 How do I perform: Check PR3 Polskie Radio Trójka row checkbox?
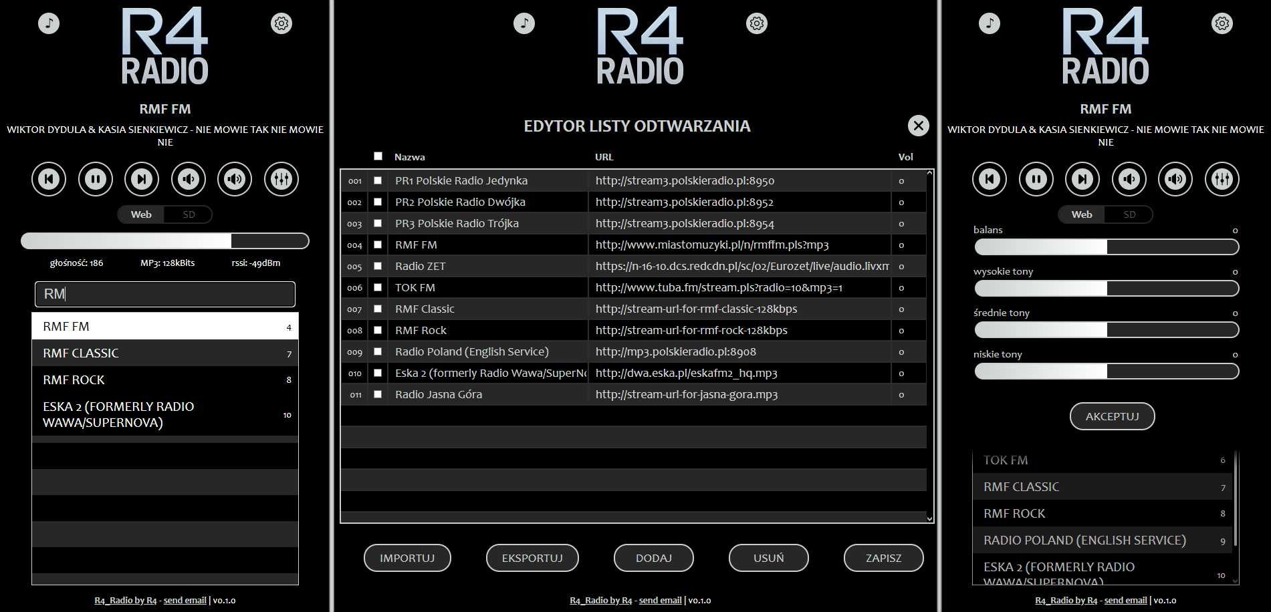pyautogui.click(x=378, y=223)
